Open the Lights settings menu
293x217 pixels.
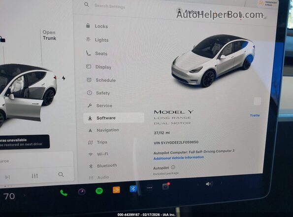(x=98, y=40)
